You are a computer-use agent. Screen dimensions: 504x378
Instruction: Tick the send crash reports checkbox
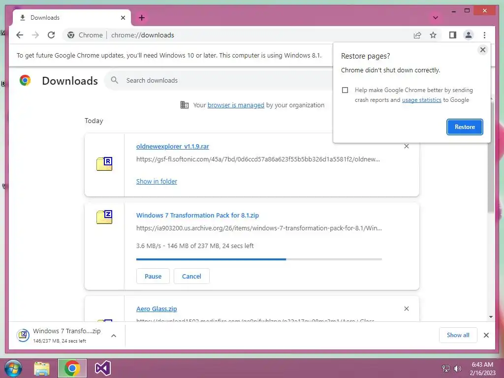pos(345,90)
